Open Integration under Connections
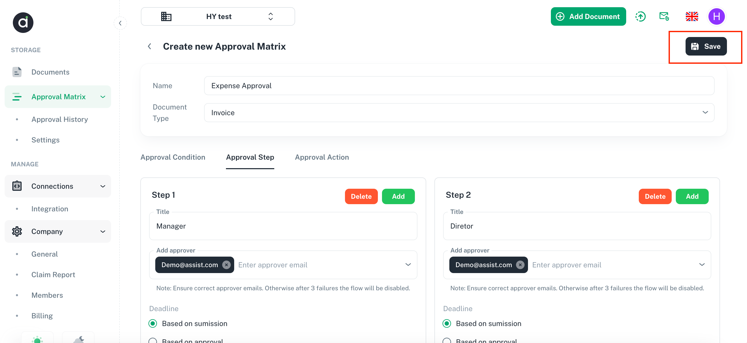Screen dimensions: 747x343 50,209
